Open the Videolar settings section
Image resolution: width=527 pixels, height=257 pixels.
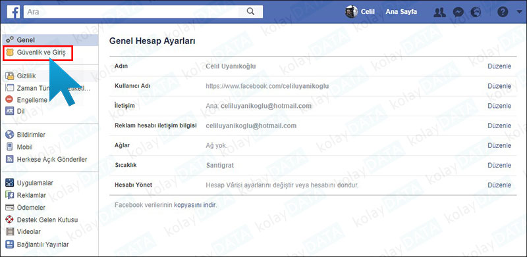(x=29, y=232)
